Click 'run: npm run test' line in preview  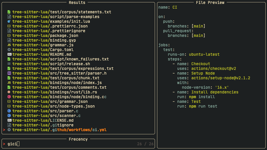pyautogui.click(x=197, y=106)
